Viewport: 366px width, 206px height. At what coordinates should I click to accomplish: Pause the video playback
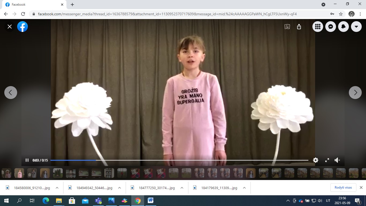(27, 160)
